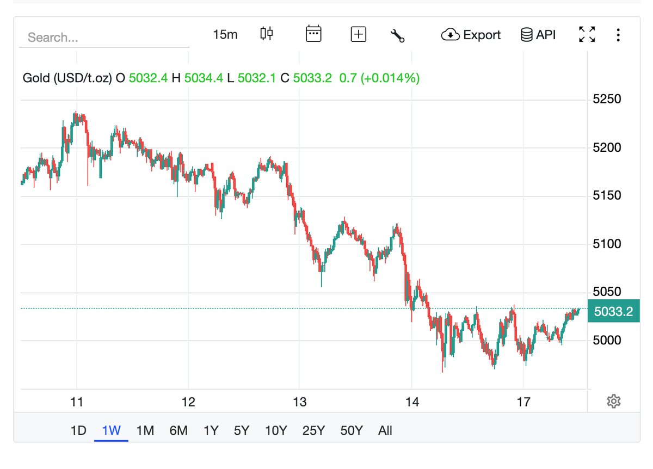Screen dimensions: 653x469
Task: Open the three-dot more options menu
Action: click(618, 35)
